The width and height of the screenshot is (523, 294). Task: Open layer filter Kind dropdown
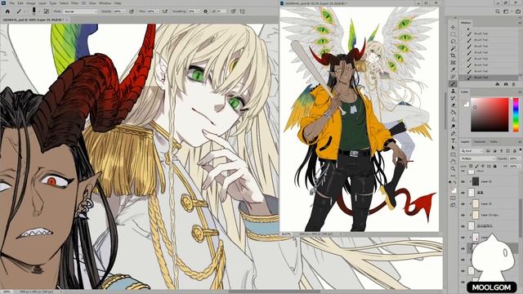point(472,151)
